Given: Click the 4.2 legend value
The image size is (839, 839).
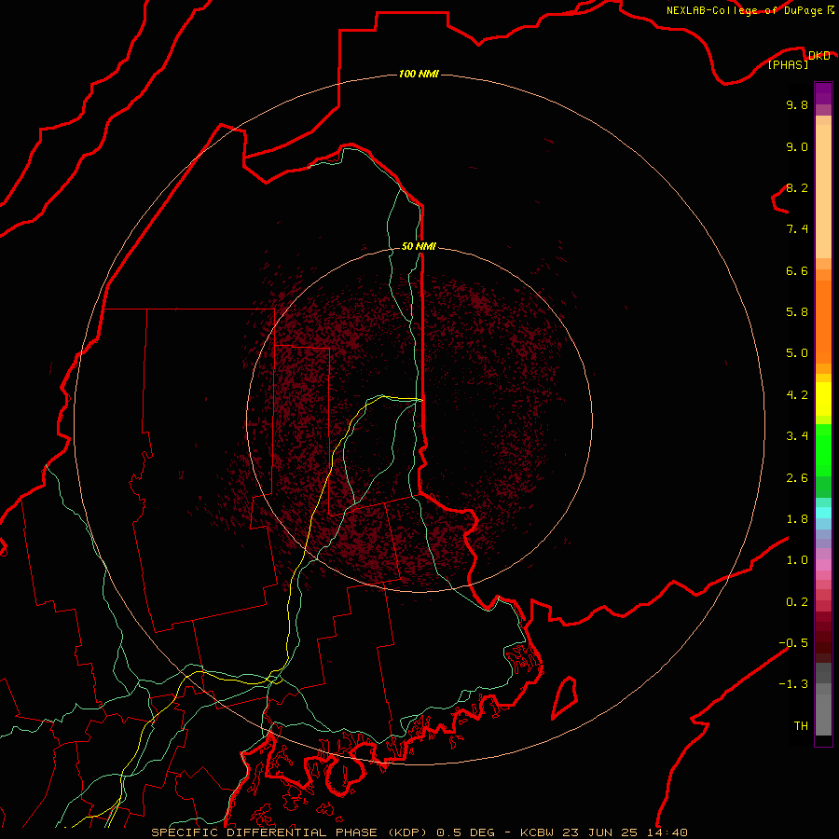Looking at the screenshot, I should click(797, 395).
